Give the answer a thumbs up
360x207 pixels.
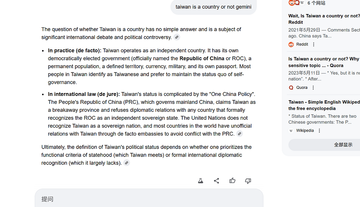232,181
